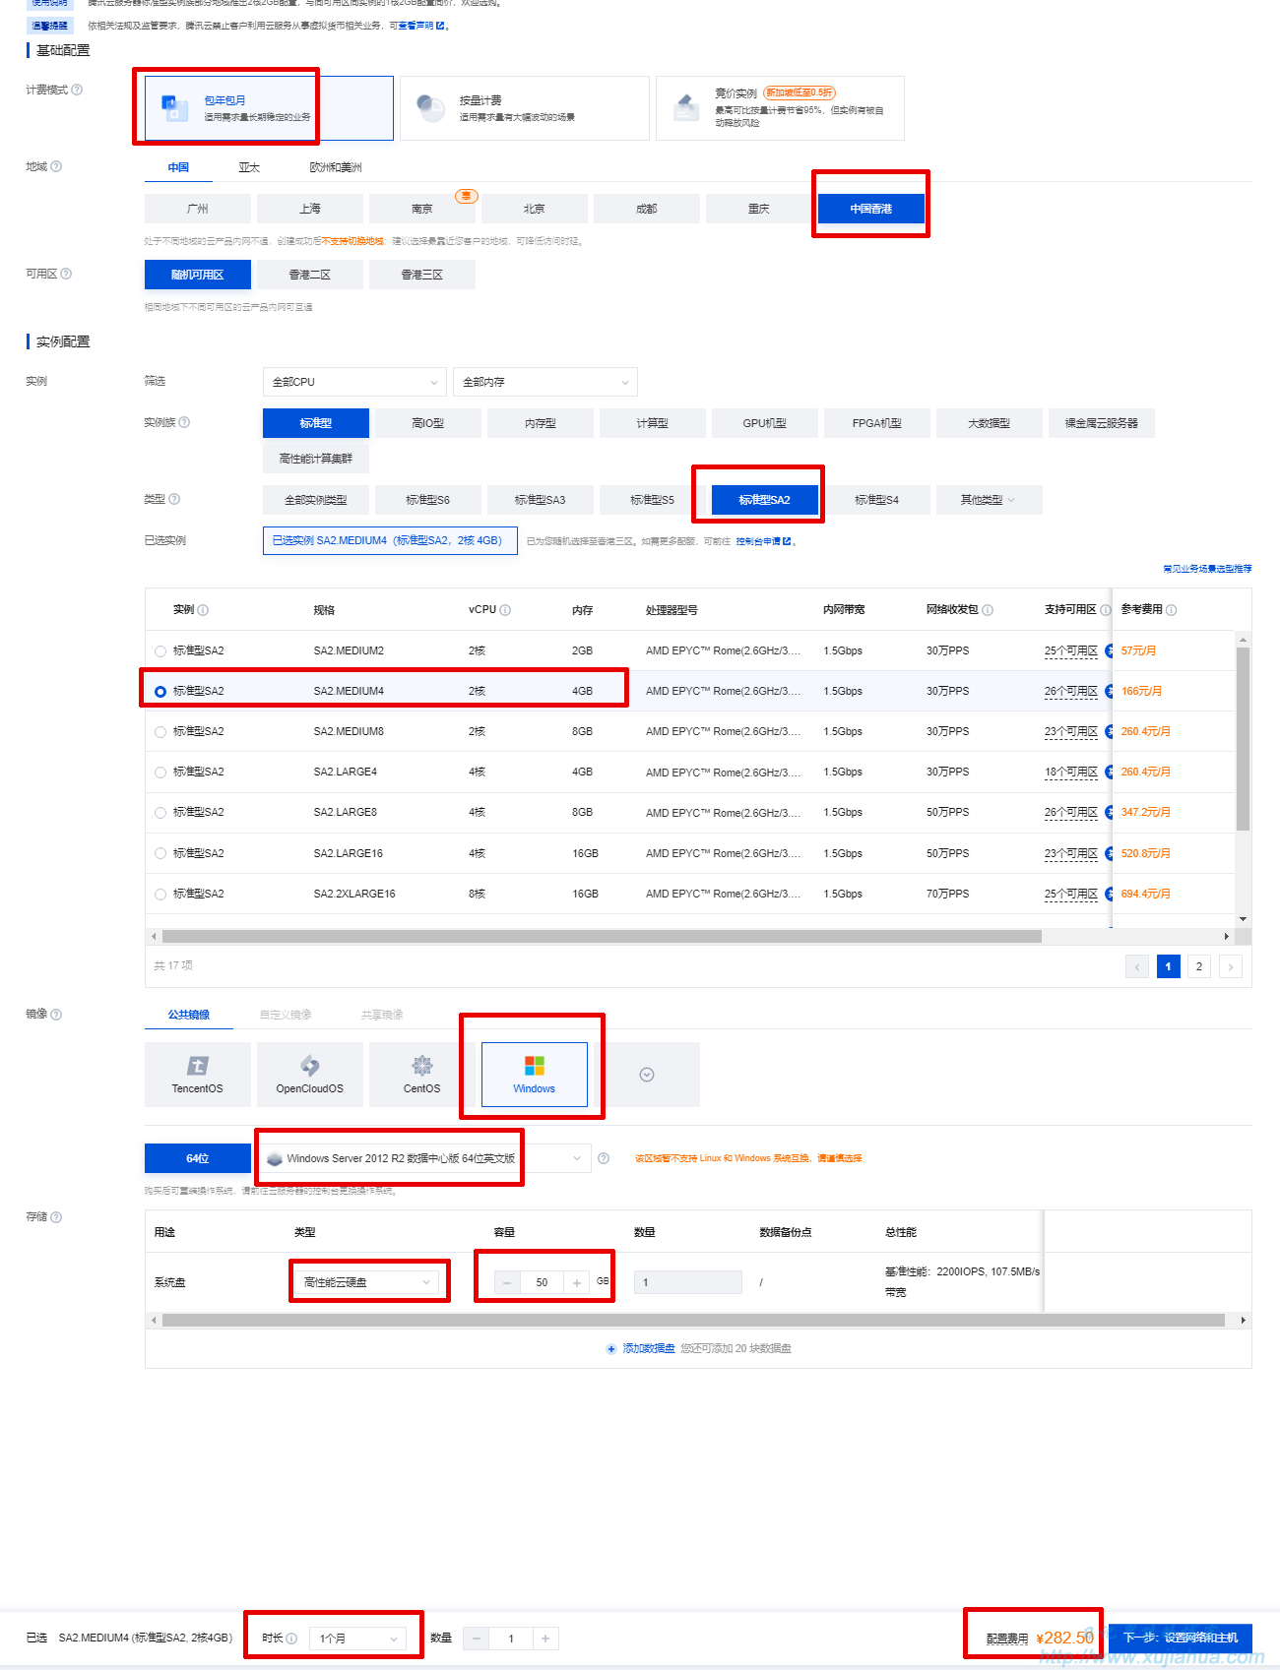
Task: Increase system disk capacity with plus button
Action: click(577, 1282)
